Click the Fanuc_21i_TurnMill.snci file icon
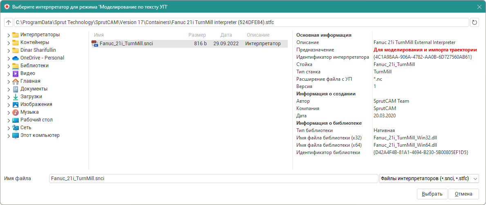Image resolution: width=486 pixels, height=205 pixels. click(95, 44)
